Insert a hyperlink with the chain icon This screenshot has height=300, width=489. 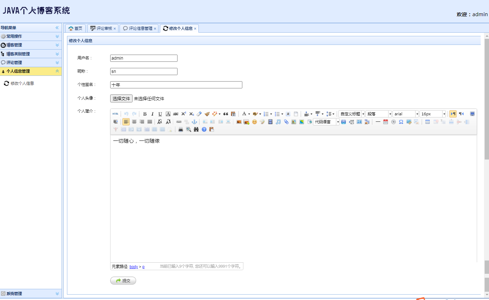point(179,122)
